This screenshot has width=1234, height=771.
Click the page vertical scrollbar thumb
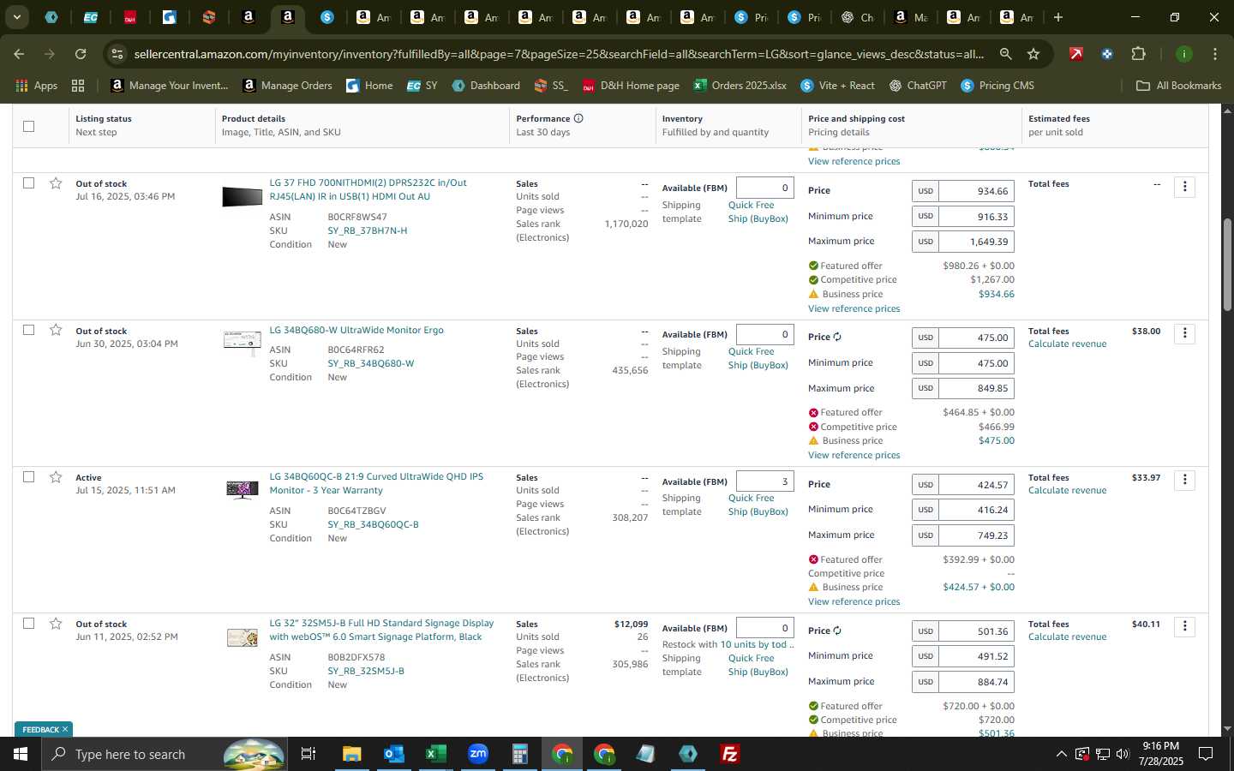[1227, 264]
